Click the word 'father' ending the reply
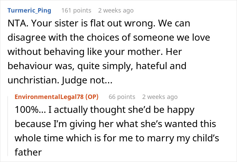Screen dimensions: 237x162 [28, 152]
